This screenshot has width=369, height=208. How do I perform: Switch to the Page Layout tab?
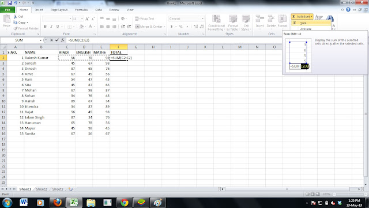(59, 10)
